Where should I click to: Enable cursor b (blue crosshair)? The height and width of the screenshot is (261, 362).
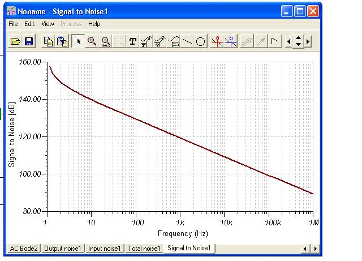point(231,41)
